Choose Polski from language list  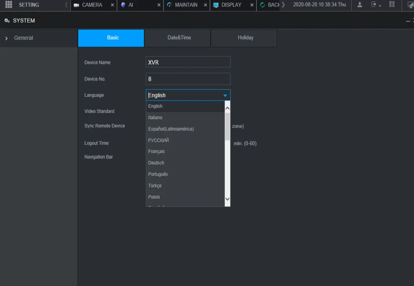(x=185, y=197)
